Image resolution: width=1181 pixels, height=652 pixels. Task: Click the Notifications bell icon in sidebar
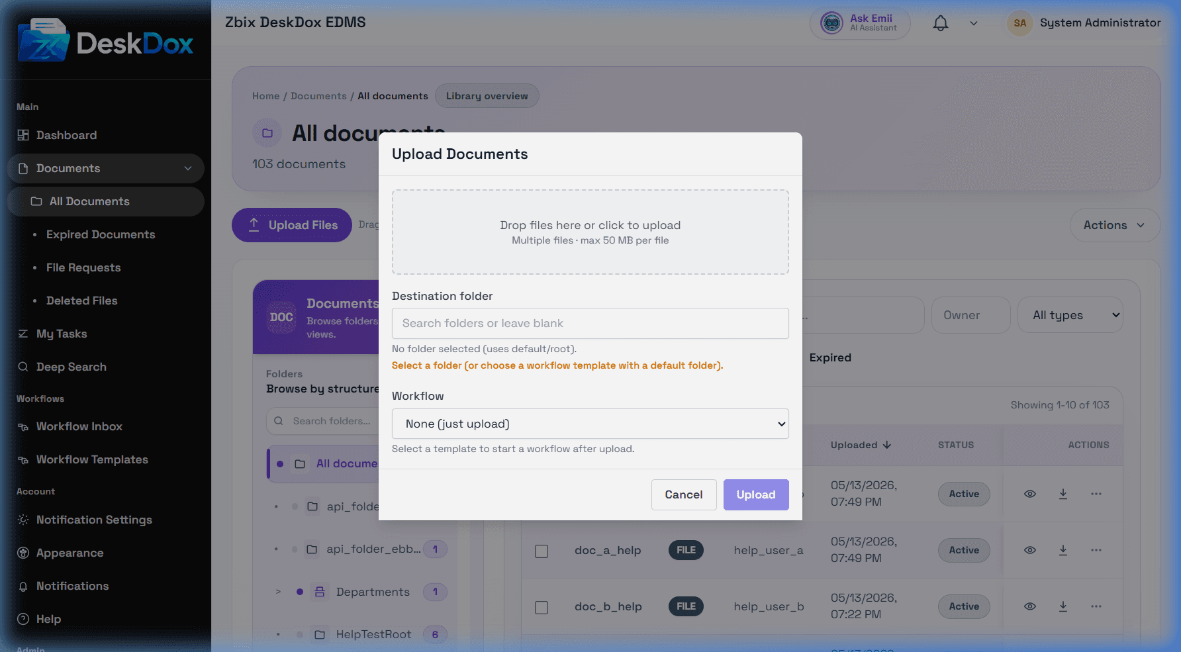[23, 586]
